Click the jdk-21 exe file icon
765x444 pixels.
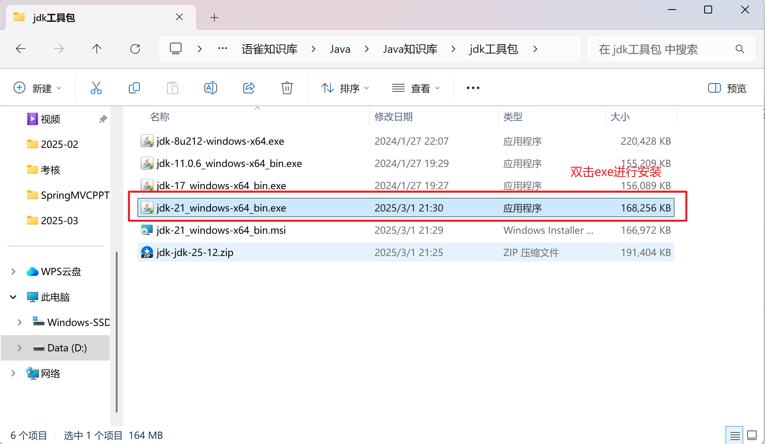click(x=147, y=208)
